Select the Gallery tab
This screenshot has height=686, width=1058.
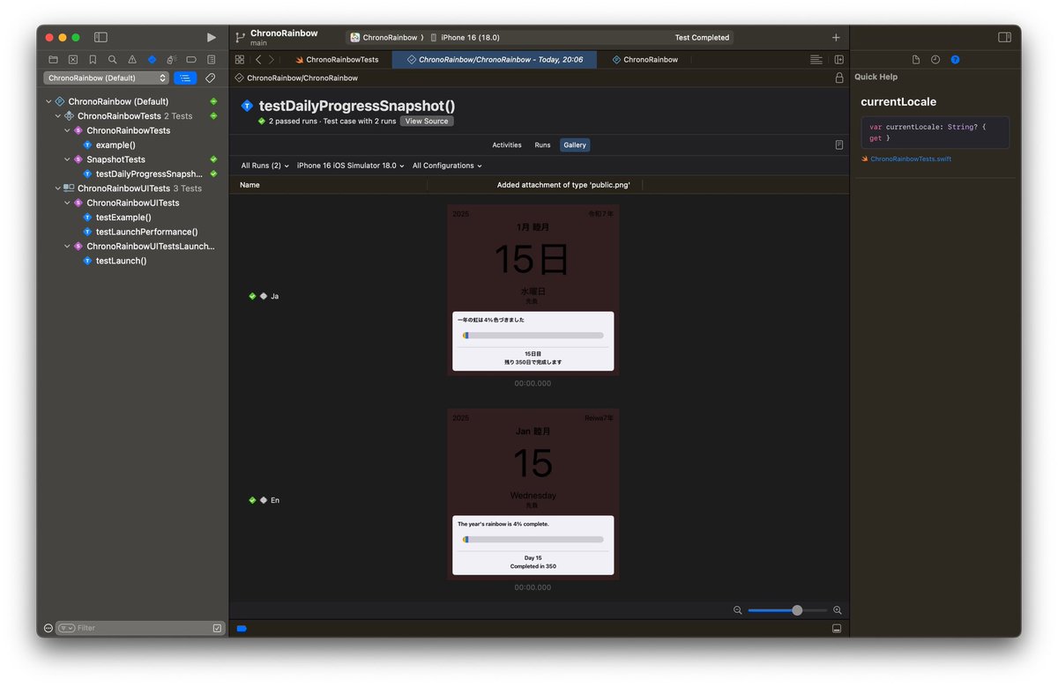pyautogui.click(x=575, y=144)
